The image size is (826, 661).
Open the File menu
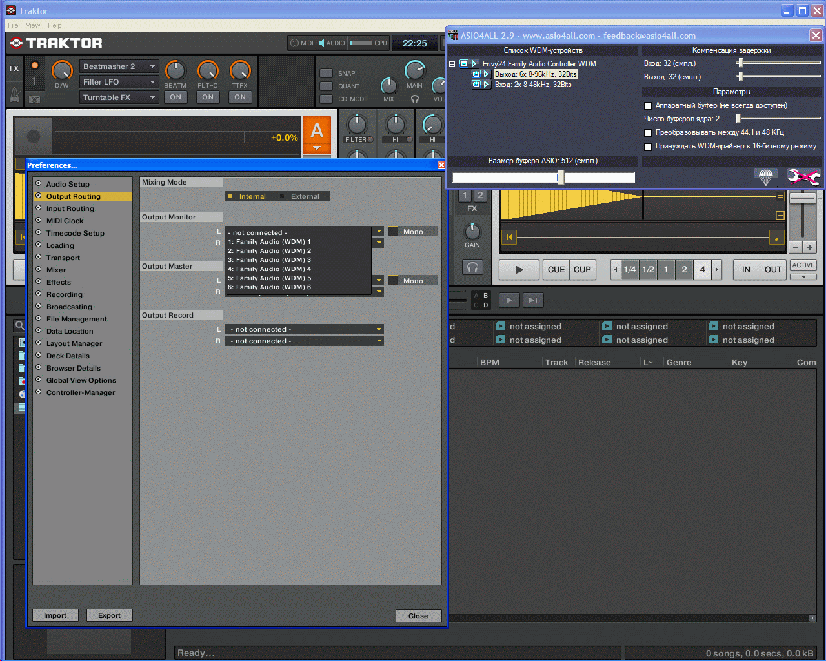tap(13, 25)
